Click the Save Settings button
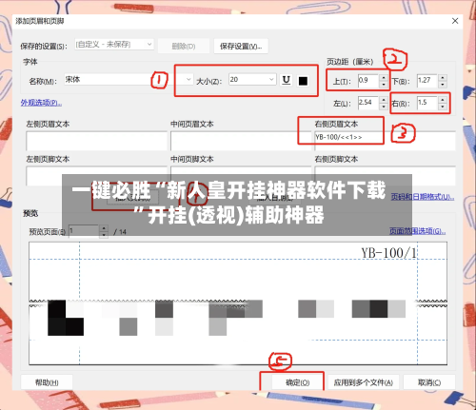Viewport: 476px width, 410px height. pyautogui.click(x=241, y=47)
